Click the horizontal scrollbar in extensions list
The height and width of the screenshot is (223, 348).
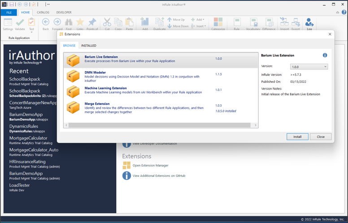click(160, 125)
